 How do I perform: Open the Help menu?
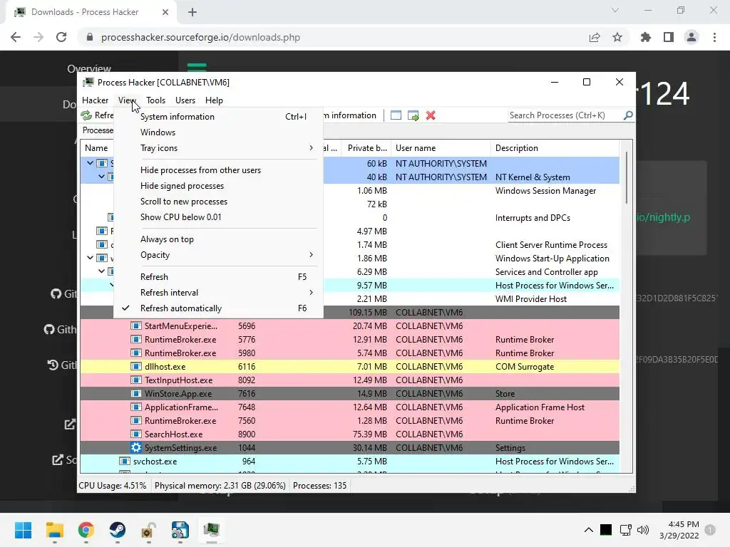[x=214, y=100]
